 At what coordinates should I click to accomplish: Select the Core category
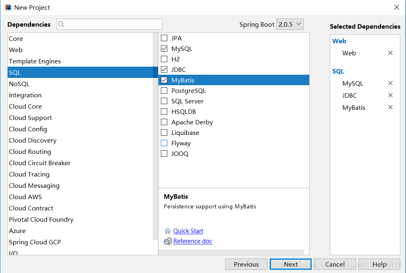tap(80, 39)
